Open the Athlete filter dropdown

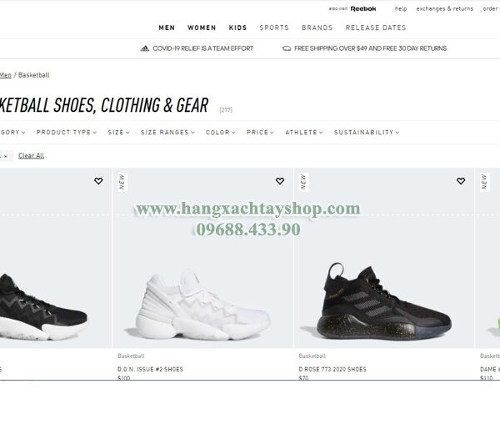tap(304, 132)
